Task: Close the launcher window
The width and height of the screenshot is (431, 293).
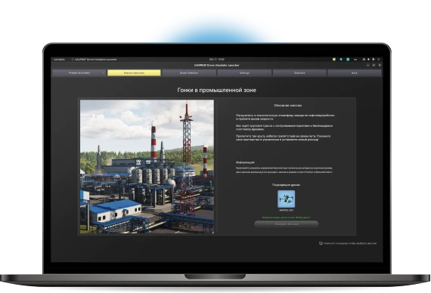Action: click(380, 66)
